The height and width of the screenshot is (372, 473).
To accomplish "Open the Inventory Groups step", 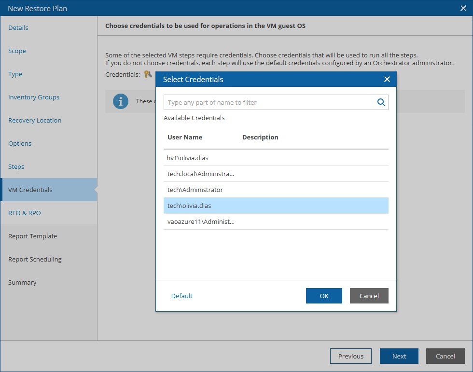I will point(34,97).
